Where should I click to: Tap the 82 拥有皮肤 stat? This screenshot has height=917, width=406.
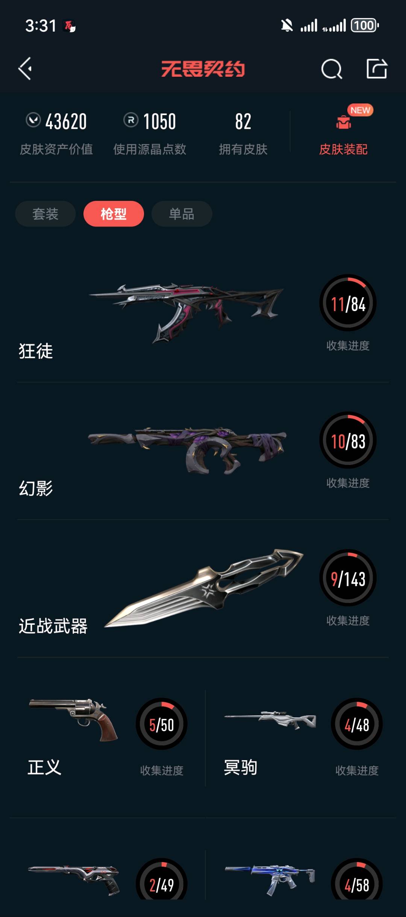point(243,133)
